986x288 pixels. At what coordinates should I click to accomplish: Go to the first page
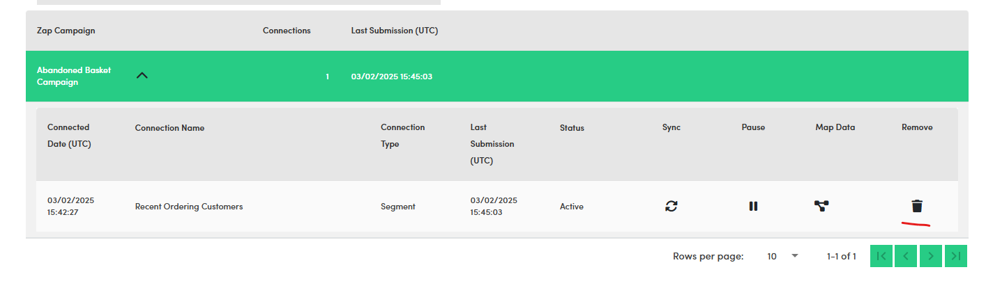(x=881, y=256)
